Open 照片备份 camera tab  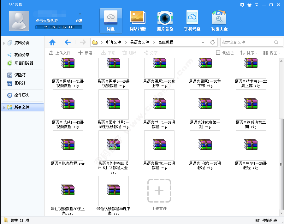[x=165, y=21]
